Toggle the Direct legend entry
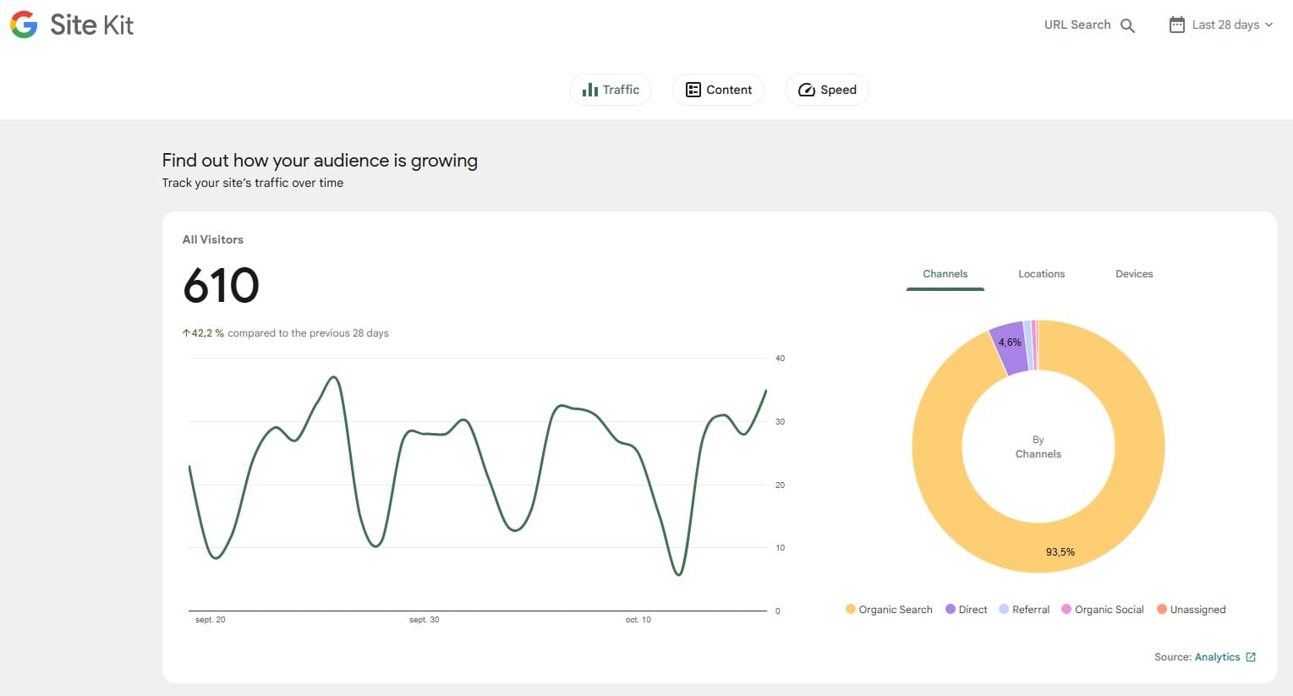 [966, 610]
